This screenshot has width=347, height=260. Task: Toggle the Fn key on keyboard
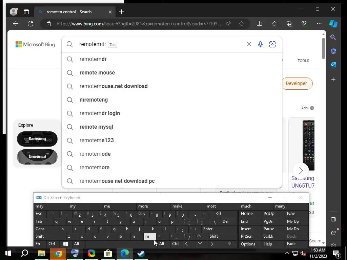[x=40, y=244]
